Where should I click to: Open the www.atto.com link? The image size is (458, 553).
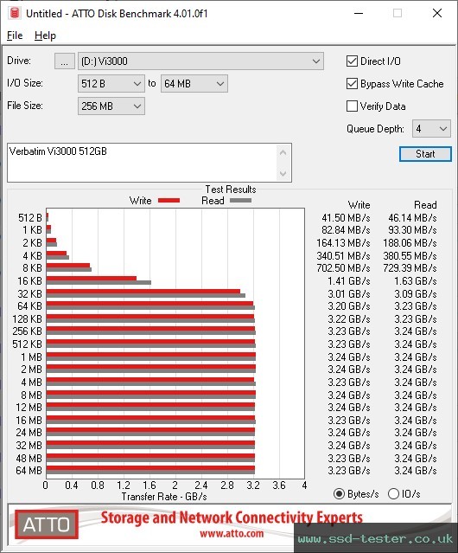(x=232, y=534)
